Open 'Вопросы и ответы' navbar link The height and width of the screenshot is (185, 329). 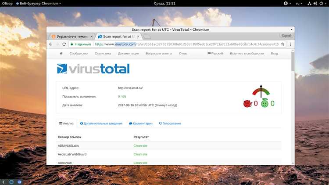click(159, 54)
